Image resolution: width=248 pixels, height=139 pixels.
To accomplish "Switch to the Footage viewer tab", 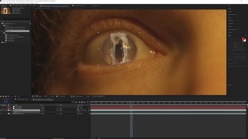I will click(96, 6).
